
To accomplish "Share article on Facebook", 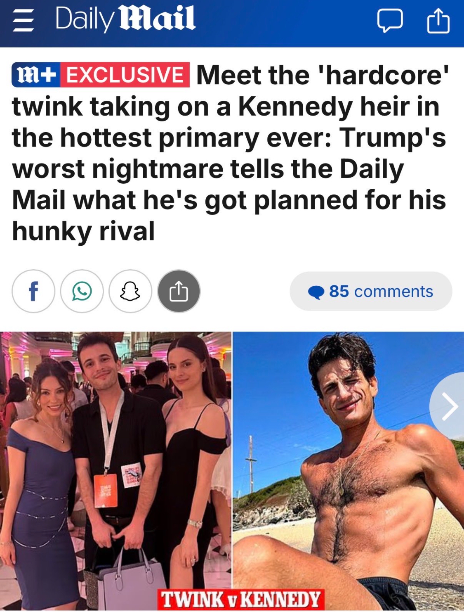I will [33, 291].
